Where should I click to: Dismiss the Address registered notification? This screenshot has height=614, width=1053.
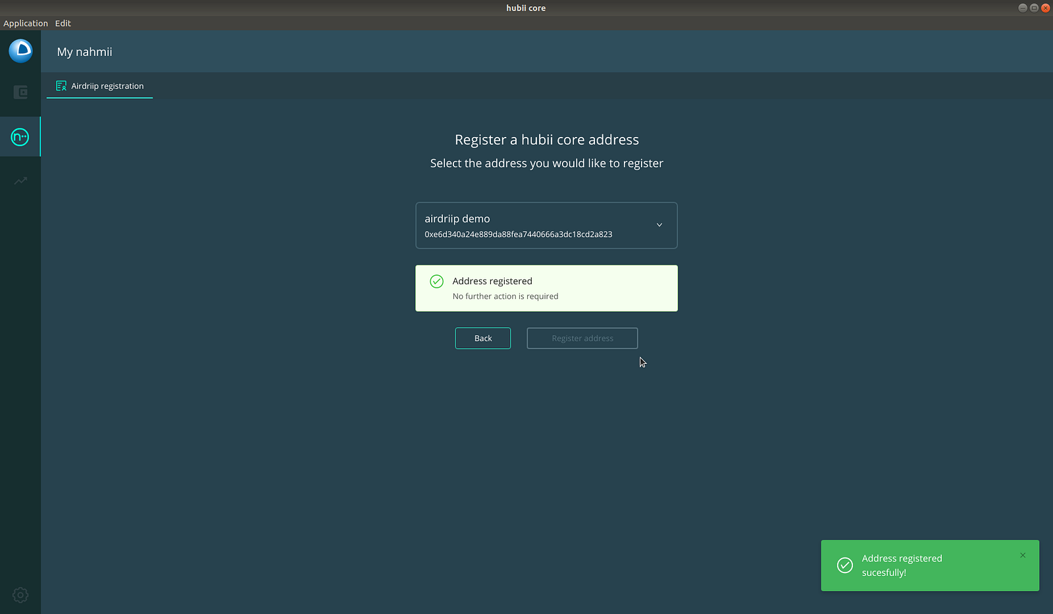pyautogui.click(x=1023, y=555)
